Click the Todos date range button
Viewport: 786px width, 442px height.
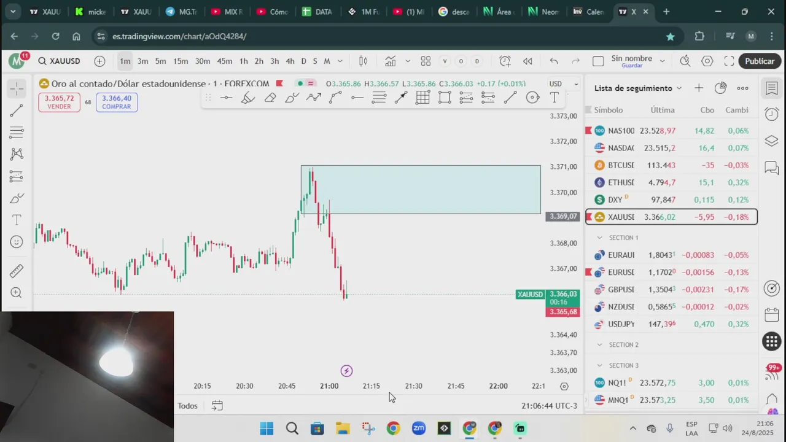[188, 406]
